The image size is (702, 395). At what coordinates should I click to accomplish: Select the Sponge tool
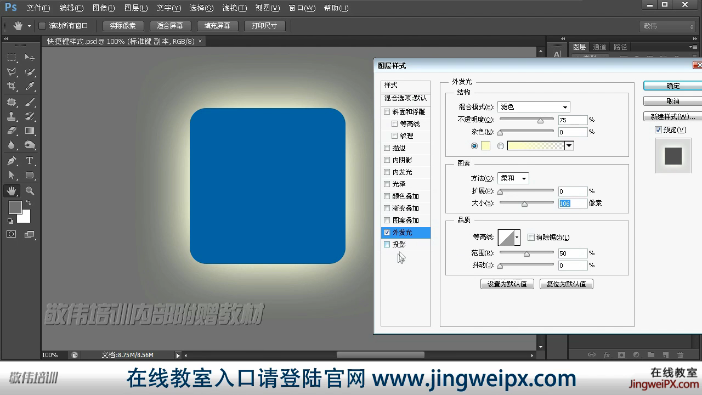(x=30, y=145)
